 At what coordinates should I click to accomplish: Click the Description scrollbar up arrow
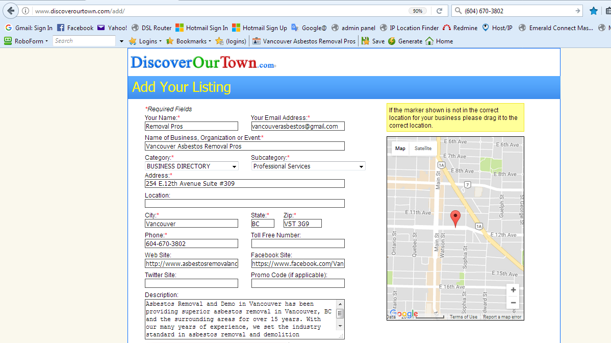point(340,304)
